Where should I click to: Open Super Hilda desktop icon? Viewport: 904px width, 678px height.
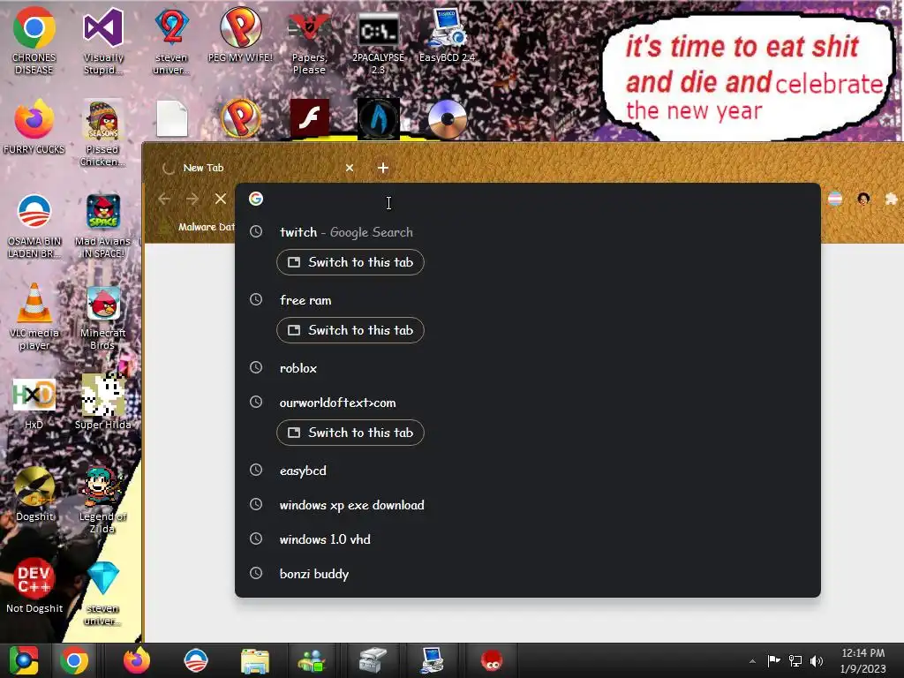pyautogui.click(x=102, y=403)
